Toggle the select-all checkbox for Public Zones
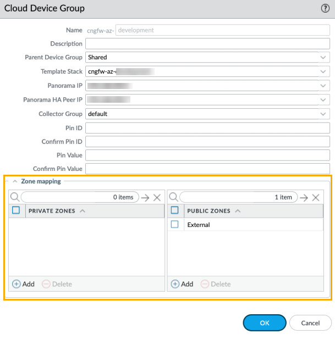The height and width of the screenshot is (339, 335). click(x=174, y=210)
